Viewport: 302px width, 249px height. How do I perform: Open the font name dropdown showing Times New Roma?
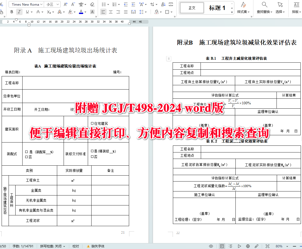(26, 4)
